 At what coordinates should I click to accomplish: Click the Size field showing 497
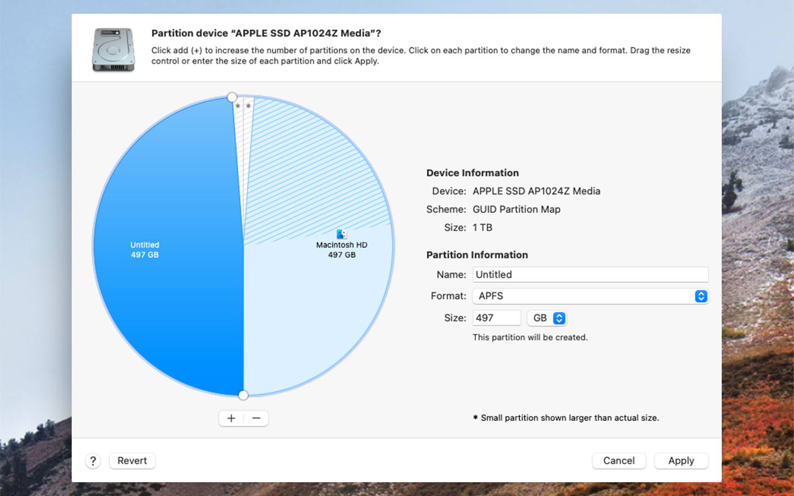click(x=496, y=318)
